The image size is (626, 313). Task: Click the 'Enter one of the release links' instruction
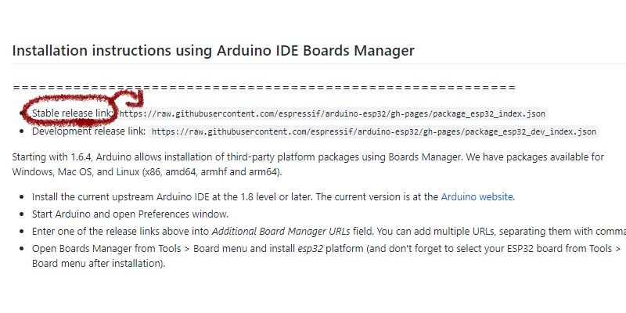tap(329, 232)
